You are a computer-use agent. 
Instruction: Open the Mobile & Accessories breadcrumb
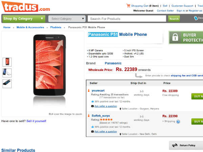(30, 27)
